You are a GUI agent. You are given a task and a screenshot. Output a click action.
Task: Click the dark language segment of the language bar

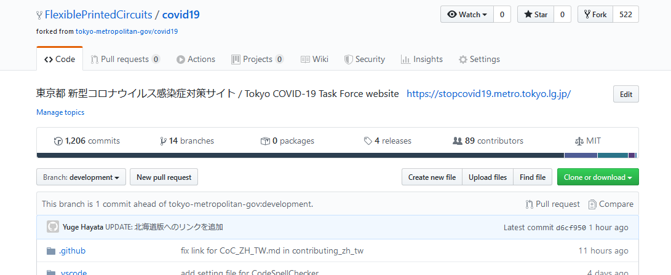coord(300,155)
